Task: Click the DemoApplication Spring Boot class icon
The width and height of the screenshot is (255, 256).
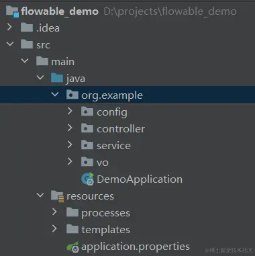Action: click(88, 179)
